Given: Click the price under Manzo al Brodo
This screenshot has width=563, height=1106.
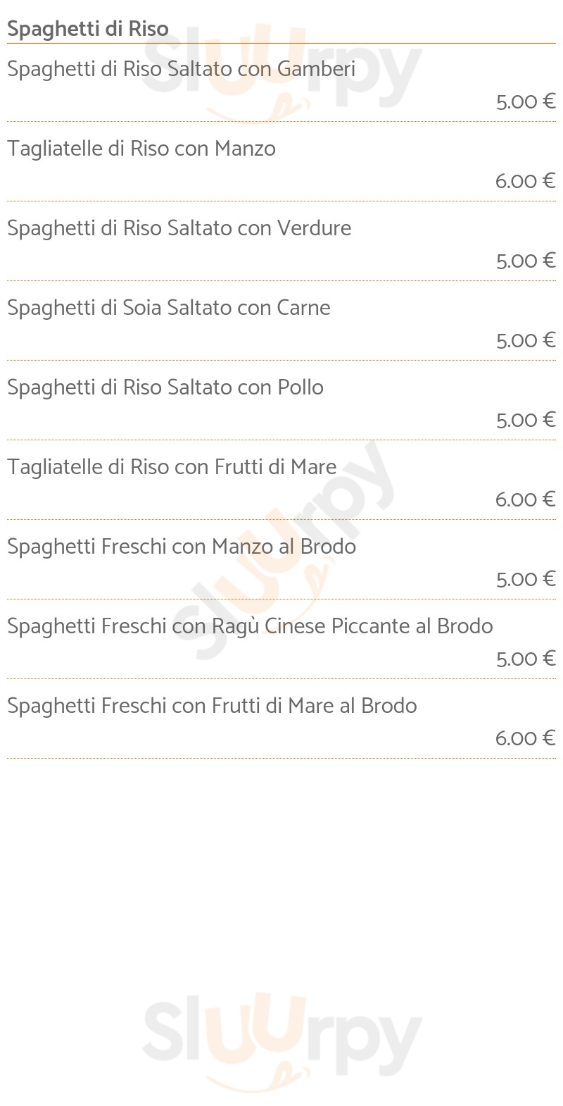Looking at the screenshot, I should tap(526, 579).
